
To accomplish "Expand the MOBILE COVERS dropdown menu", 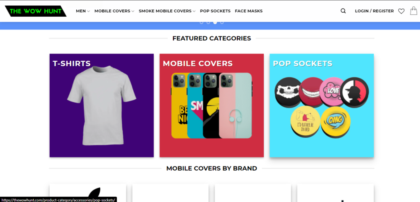I will coord(114,11).
